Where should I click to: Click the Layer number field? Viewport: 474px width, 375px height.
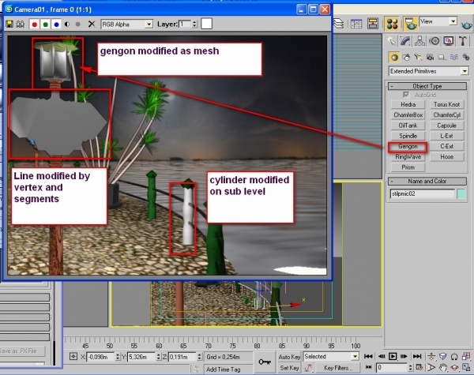[x=185, y=24]
